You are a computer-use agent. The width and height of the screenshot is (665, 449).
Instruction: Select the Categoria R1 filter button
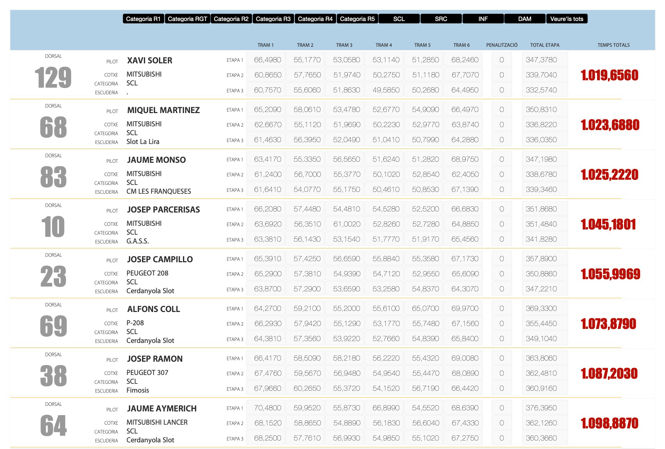point(143,19)
